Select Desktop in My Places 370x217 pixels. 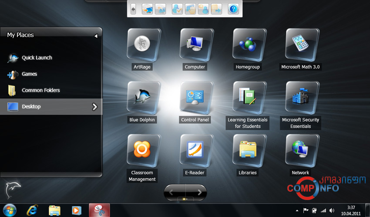51,107
